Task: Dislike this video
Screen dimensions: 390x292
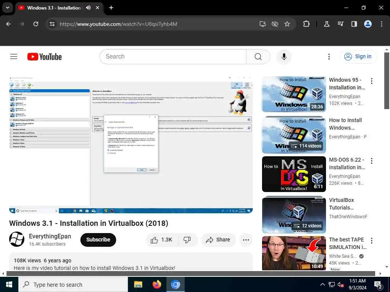Action: tap(187, 240)
